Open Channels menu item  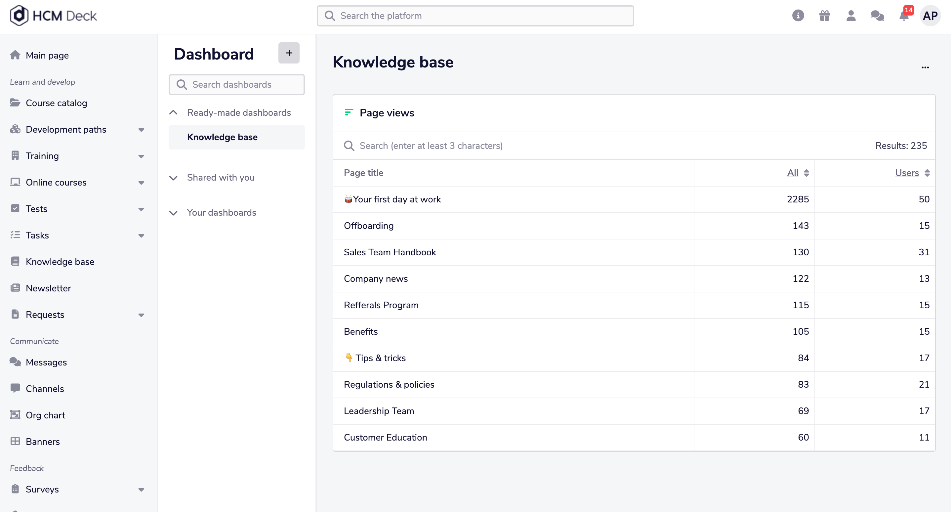point(45,388)
